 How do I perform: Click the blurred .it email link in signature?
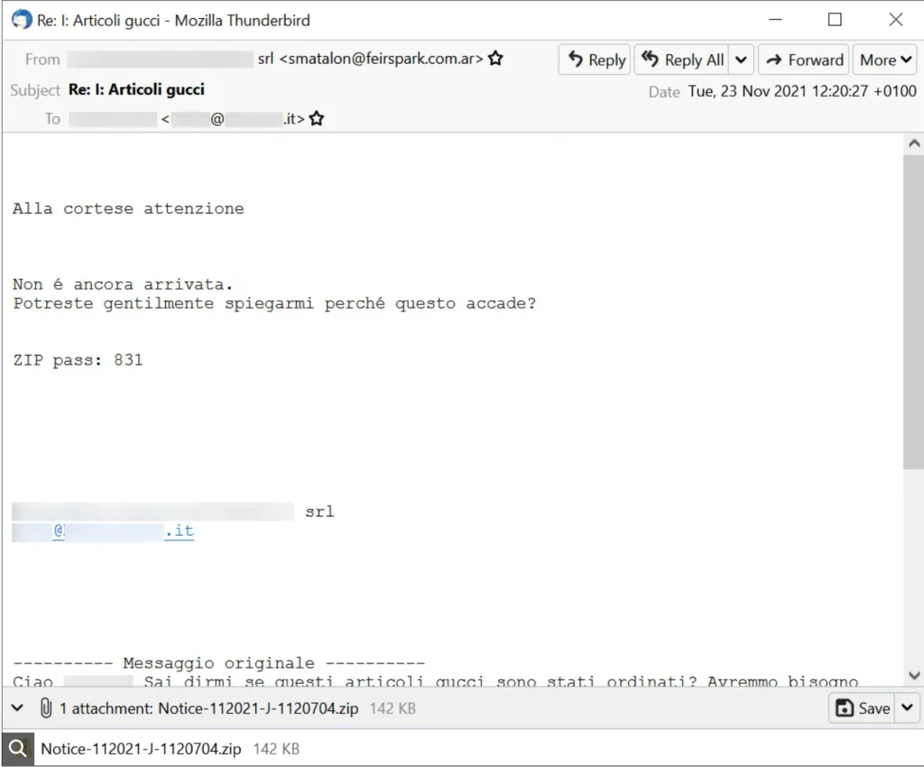[x=123, y=531]
